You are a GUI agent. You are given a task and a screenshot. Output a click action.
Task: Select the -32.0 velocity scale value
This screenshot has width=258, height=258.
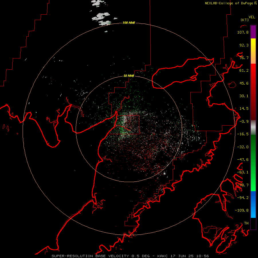[243, 147]
